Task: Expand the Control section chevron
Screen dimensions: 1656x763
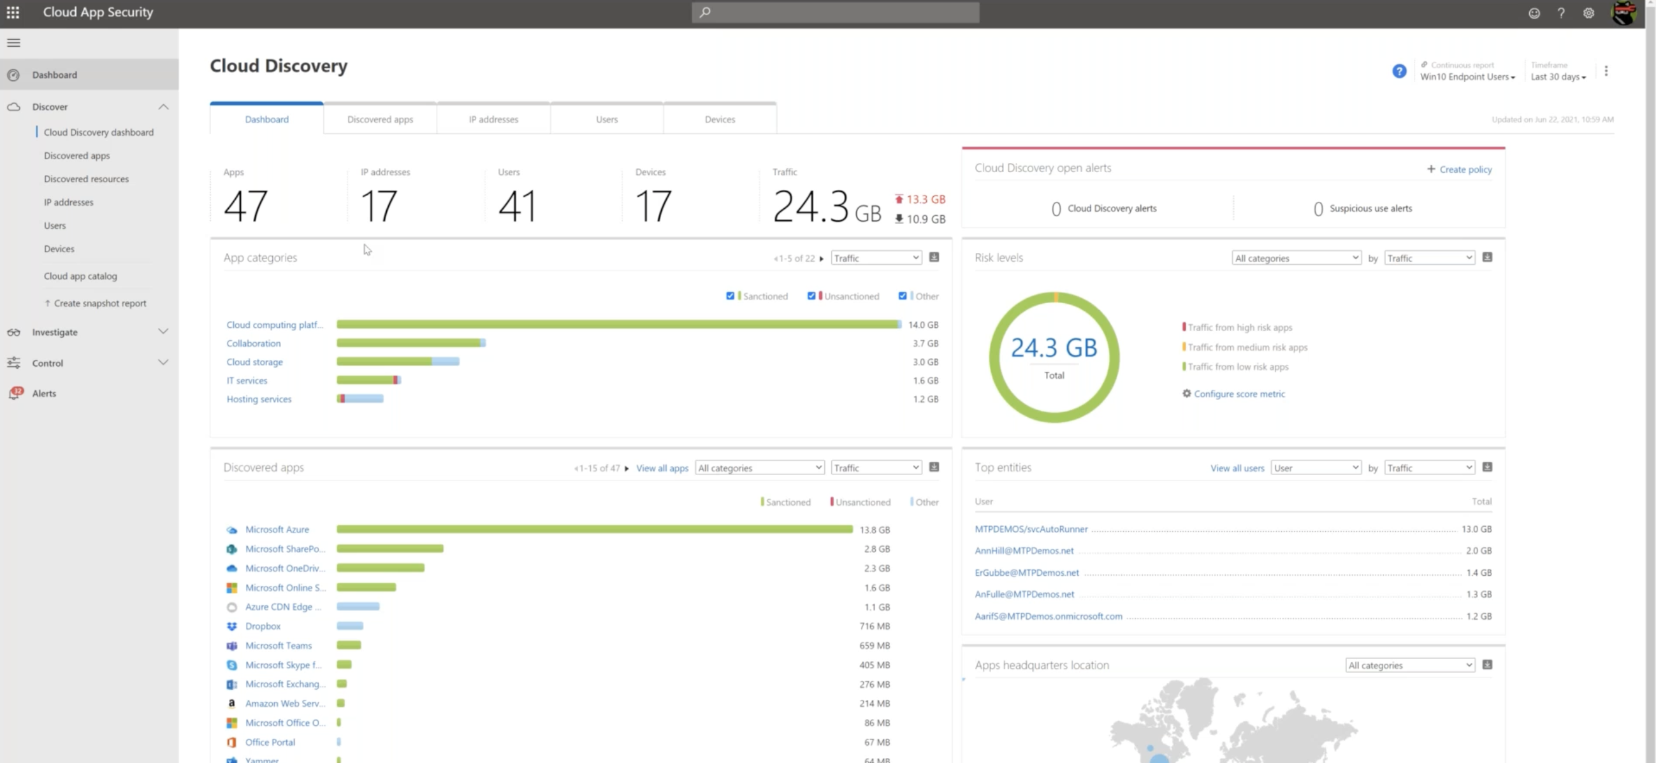Action: click(x=163, y=362)
